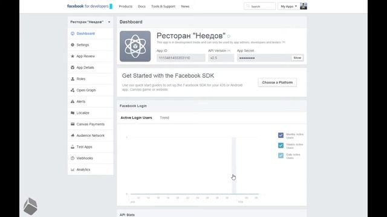Click the Canvas Payments card icon
This screenshot has height=217, width=387.
coord(73,124)
